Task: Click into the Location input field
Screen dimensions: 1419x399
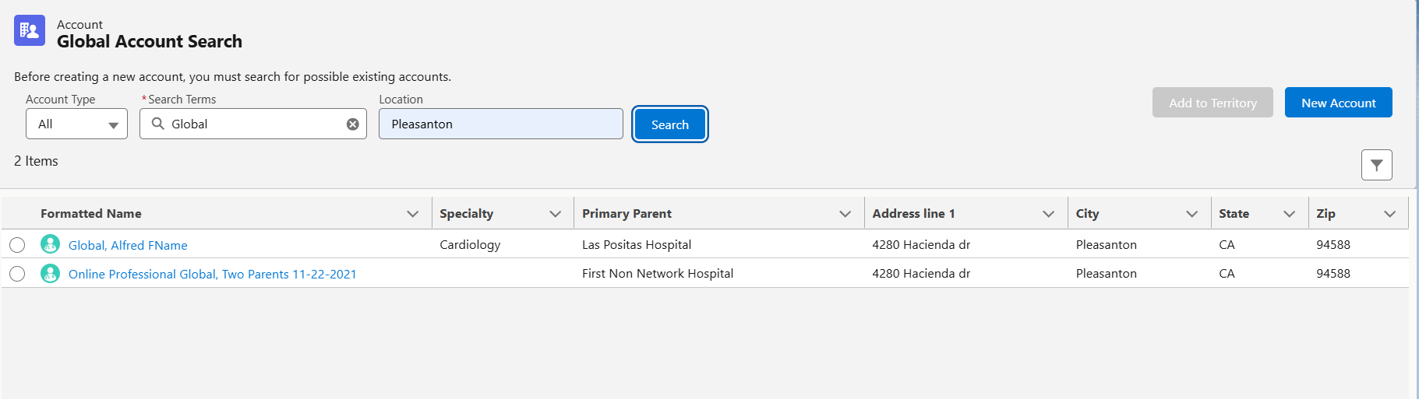Action: [500, 124]
